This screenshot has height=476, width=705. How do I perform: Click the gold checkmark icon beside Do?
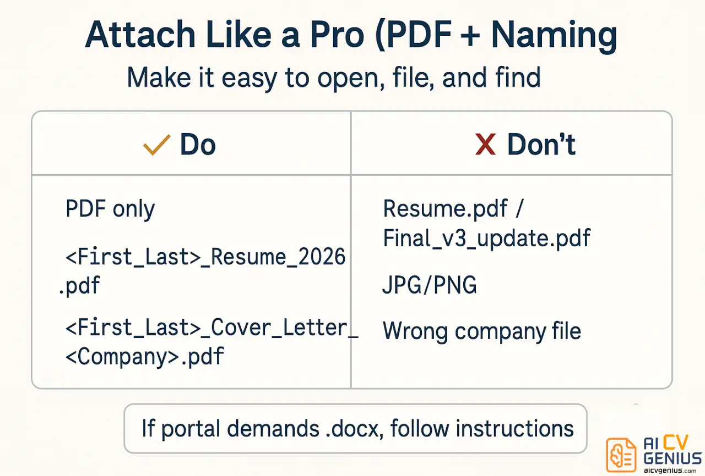point(156,145)
